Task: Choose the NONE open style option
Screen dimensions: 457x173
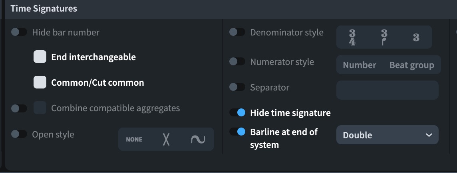Action: [134, 139]
